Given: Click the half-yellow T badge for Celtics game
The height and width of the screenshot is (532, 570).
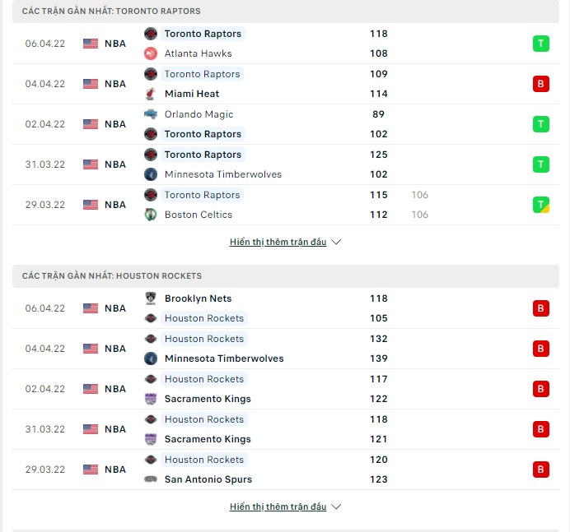Looking at the screenshot, I should (540, 205).
